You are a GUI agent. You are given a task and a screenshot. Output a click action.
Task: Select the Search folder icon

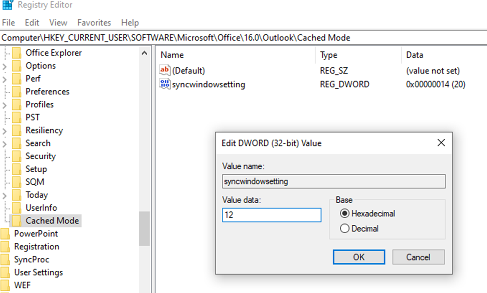[x=17, y=143]
